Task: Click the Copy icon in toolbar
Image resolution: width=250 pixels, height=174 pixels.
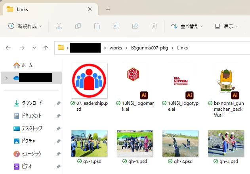Action: [78, 26]
